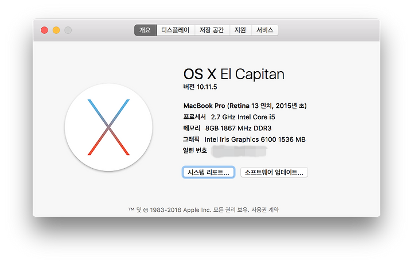
Task: Click the 2.7 GHz Intel Core i5 value
Action: [243, 117]
